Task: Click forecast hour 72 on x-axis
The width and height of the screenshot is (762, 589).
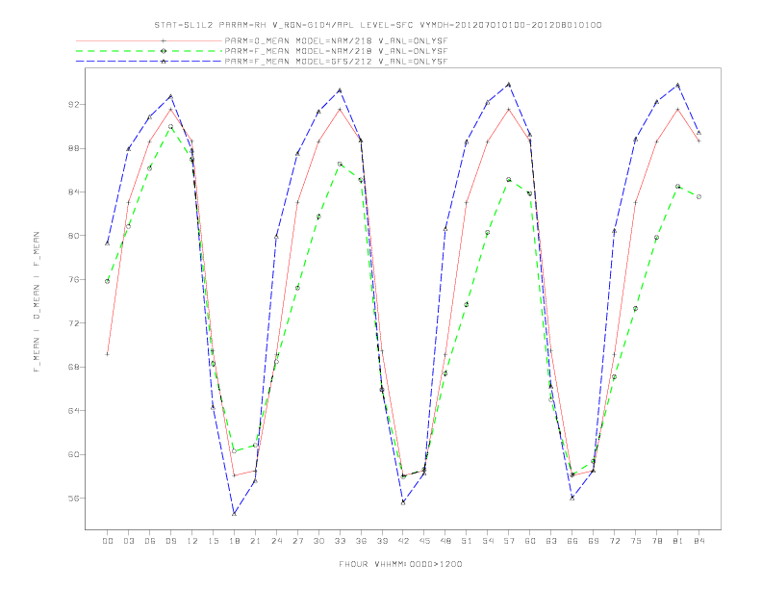Action: 614,541
